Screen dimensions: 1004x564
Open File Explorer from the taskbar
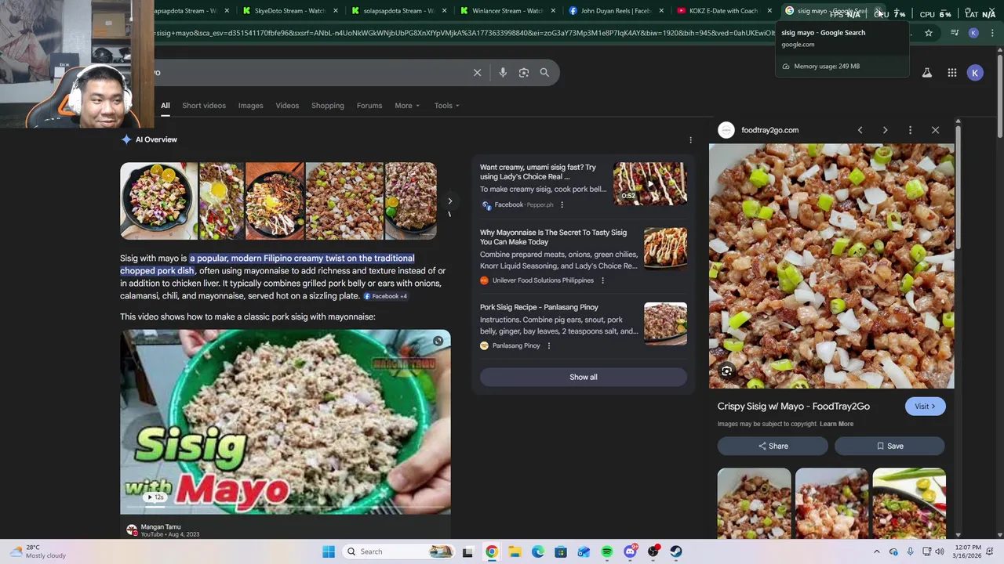tap(515, 551)
